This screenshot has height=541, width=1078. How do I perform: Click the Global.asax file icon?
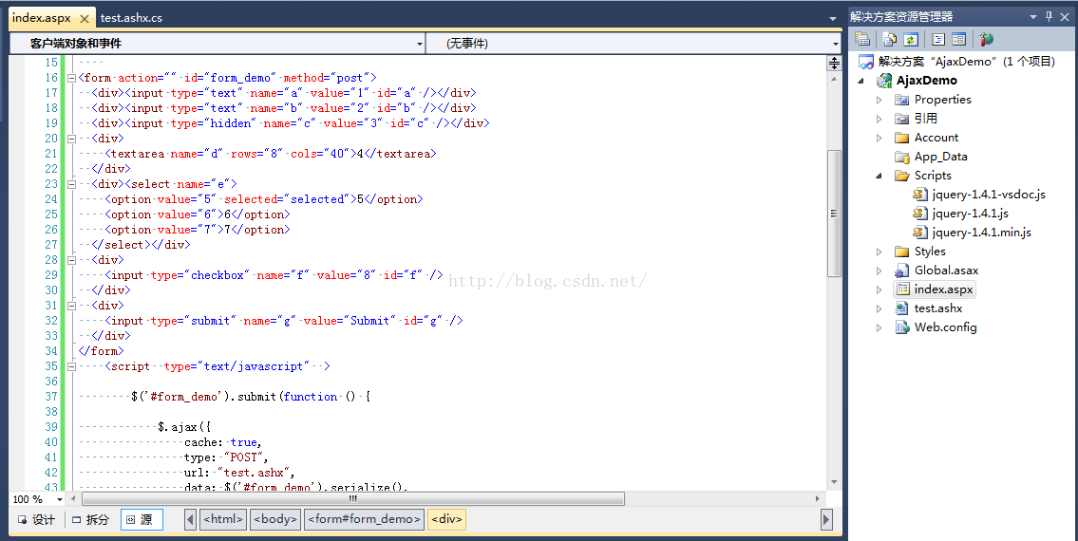[902, 270]
